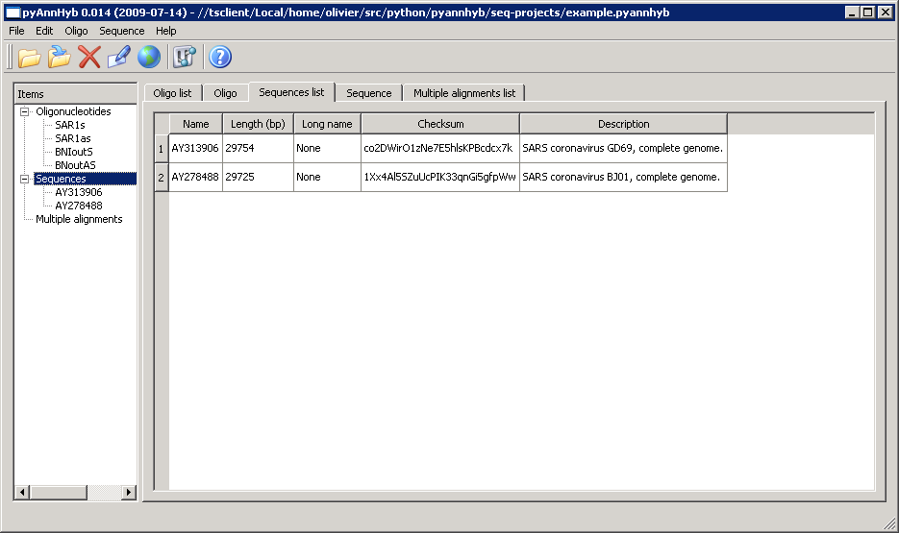This screenshot has width=899, height=533.
Task: Switch to the Oligo list tab
Action: 172,93
